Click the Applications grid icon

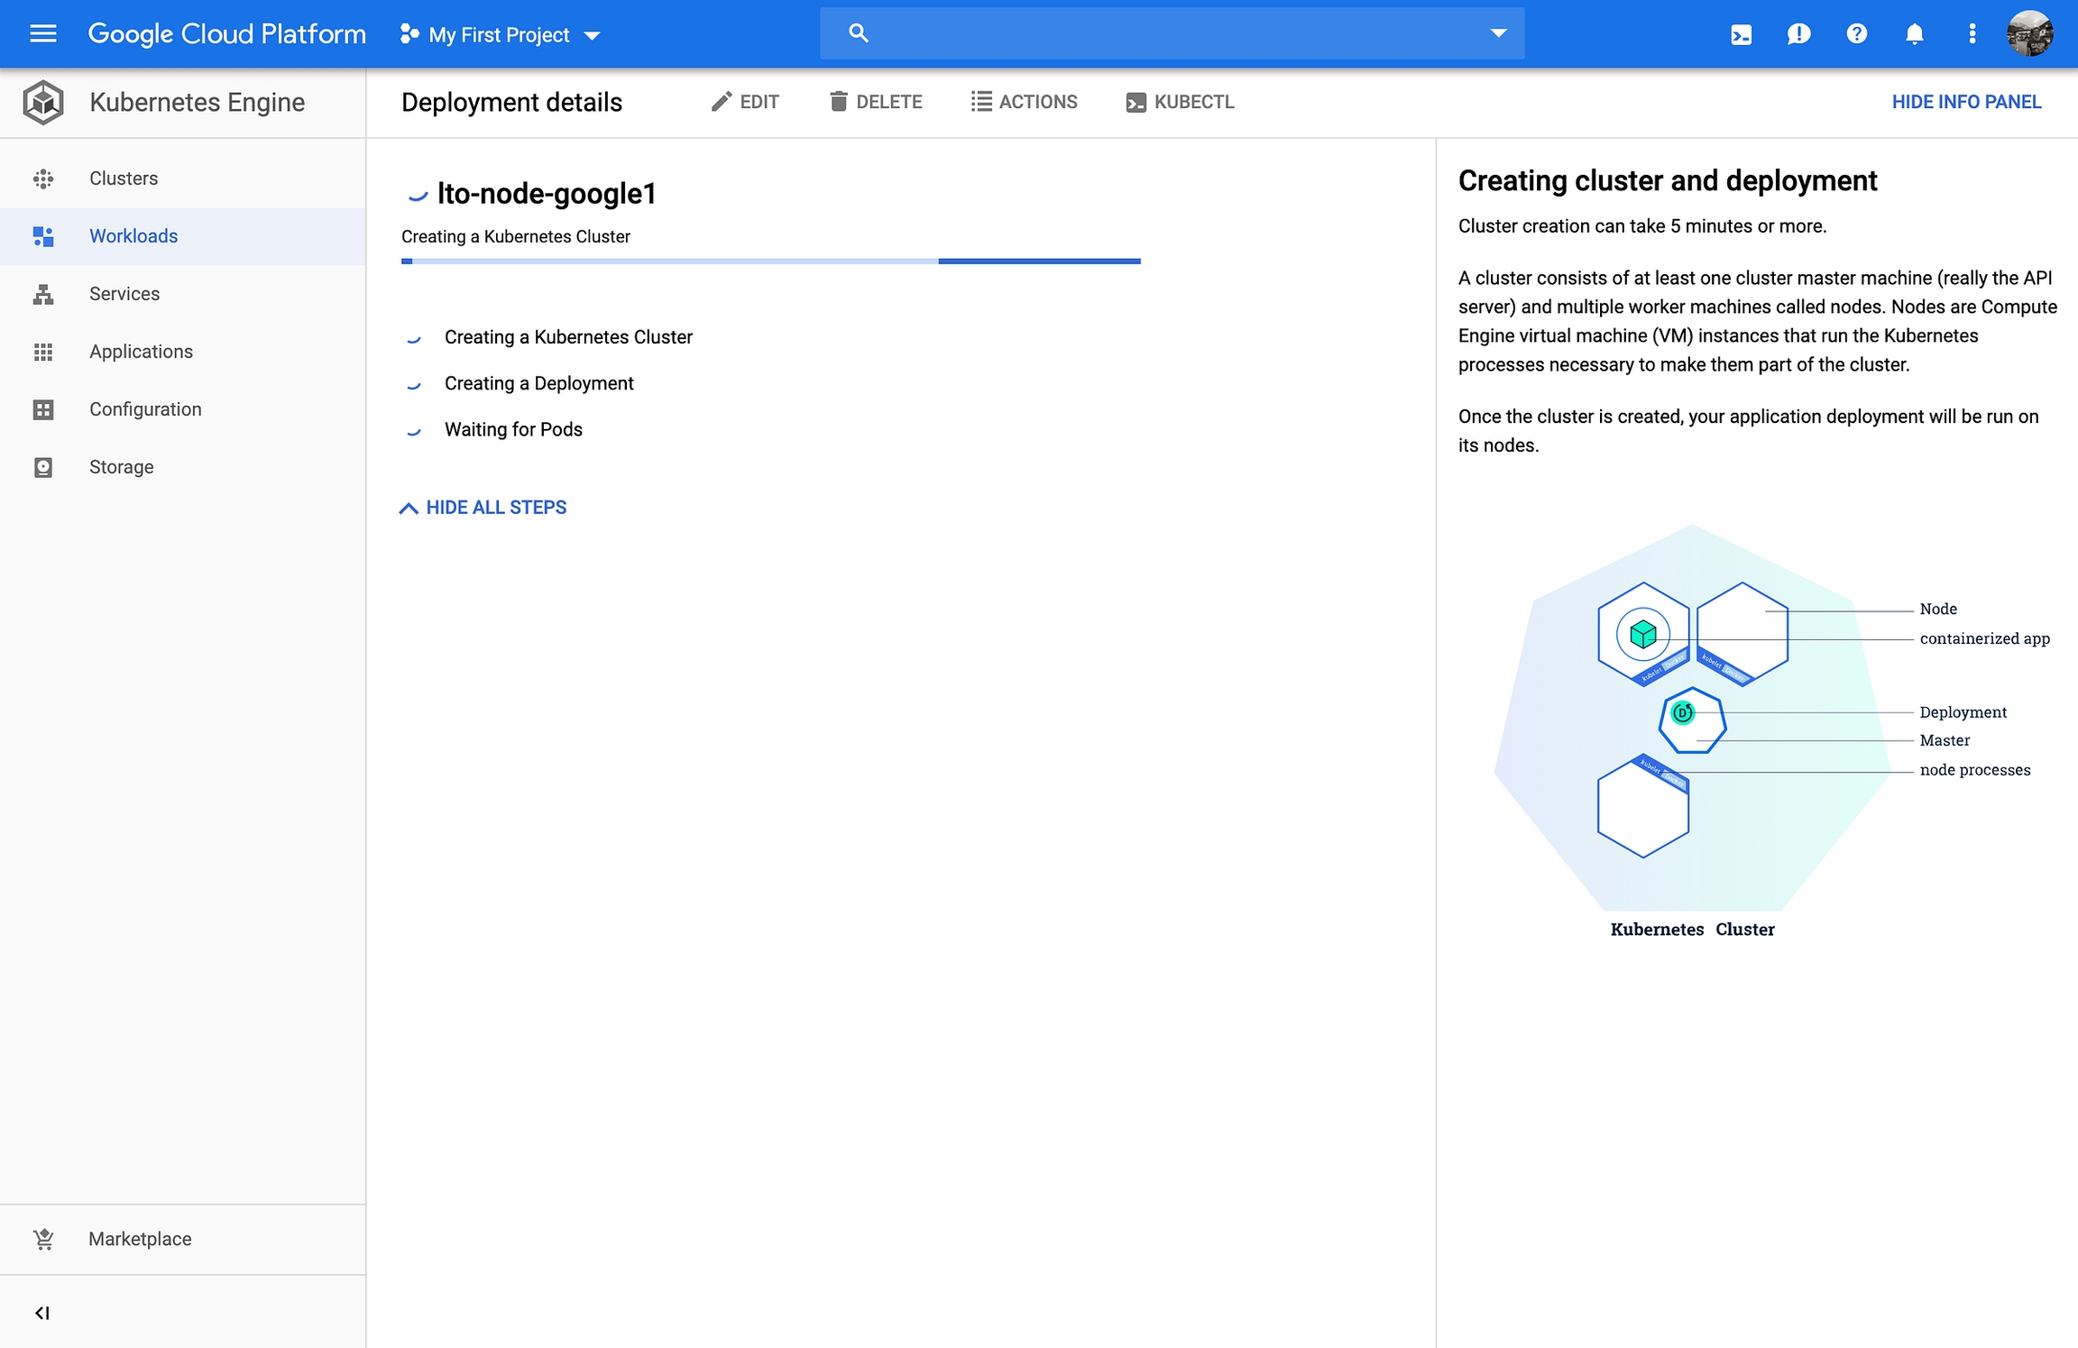pos(43,352)
